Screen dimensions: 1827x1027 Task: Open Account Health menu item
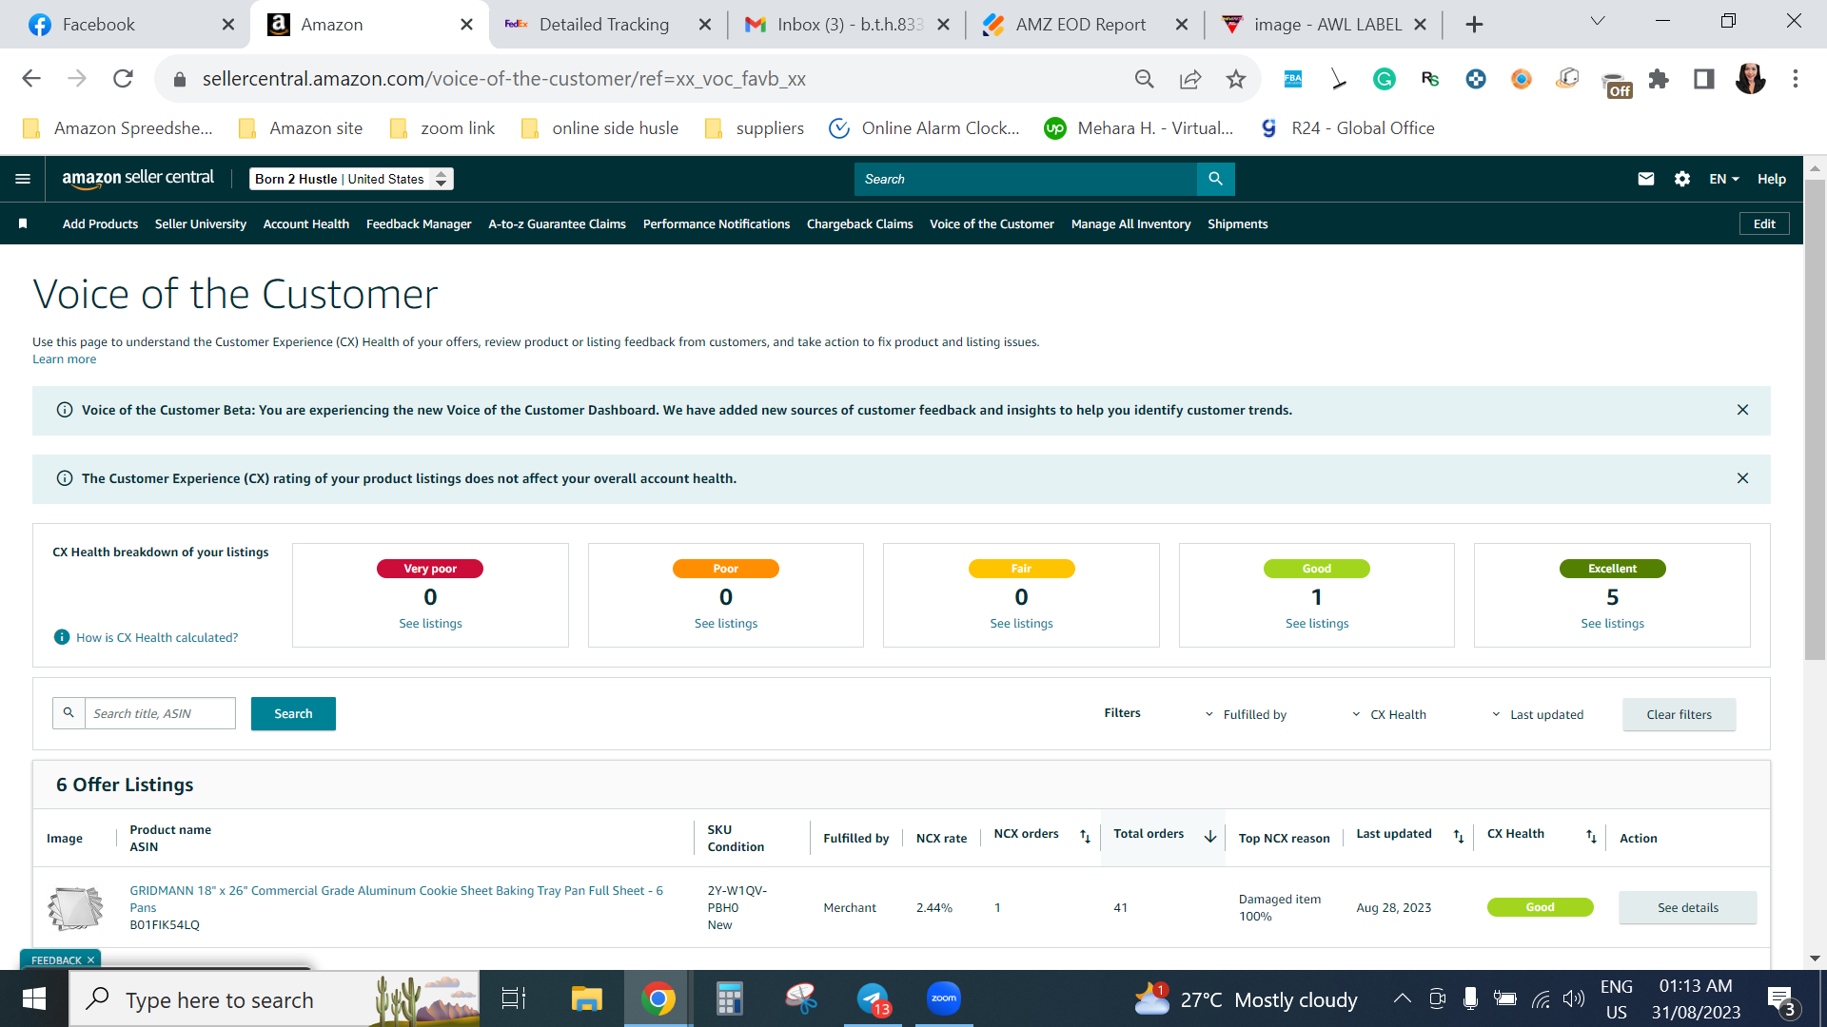pos(305,223)
